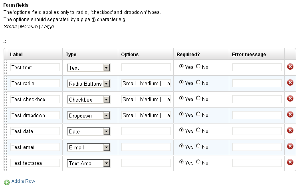Delete the Test date row
301x192 pixels.
tap(290, 130)
